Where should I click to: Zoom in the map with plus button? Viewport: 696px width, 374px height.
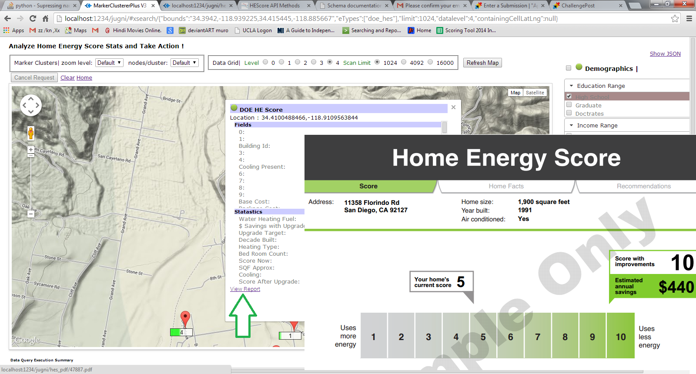click(x=31, y=150)
